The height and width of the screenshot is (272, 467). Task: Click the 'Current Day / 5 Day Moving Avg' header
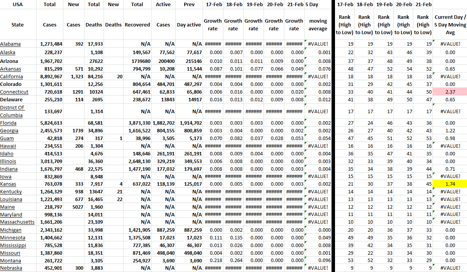pyautogui.click(x=450, y=25)
